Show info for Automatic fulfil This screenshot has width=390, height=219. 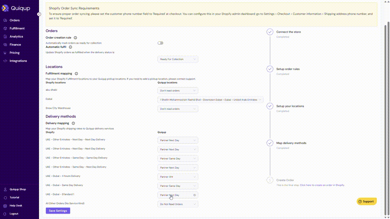pyautogui.click(x=70, y=47)
